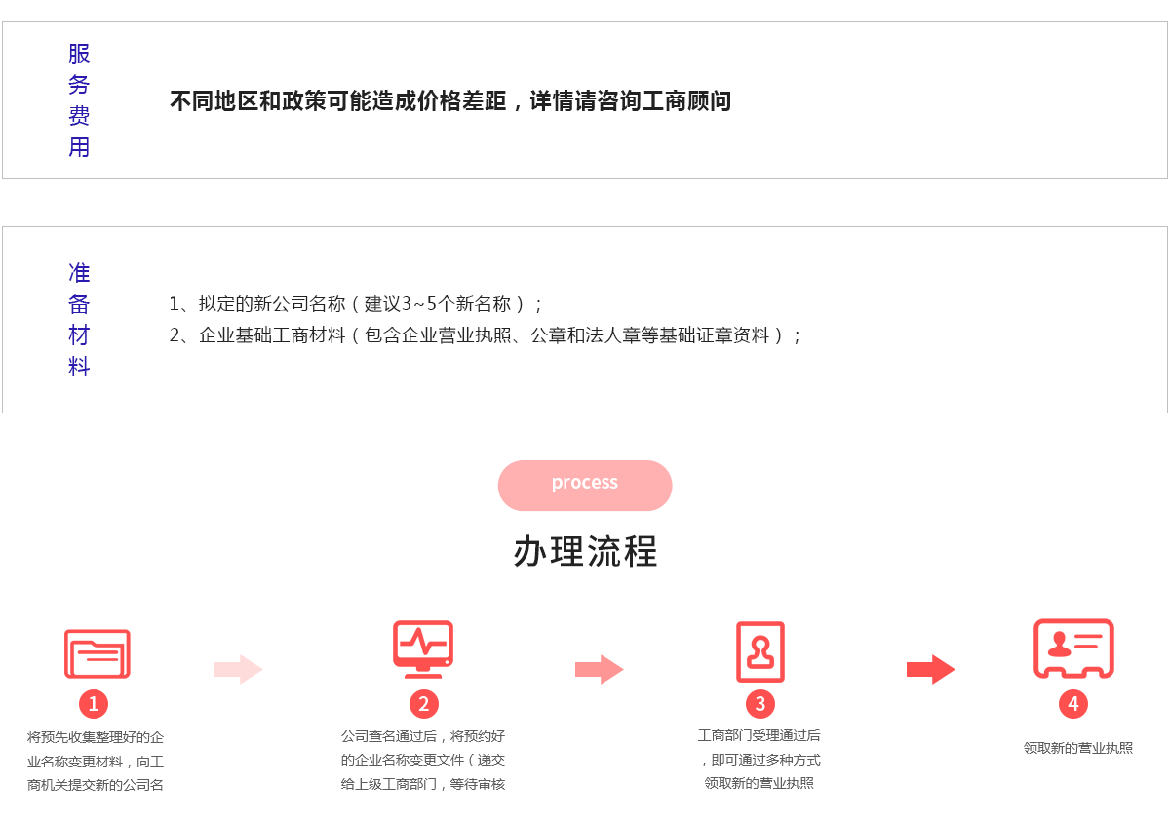Click the red number 1 circle
1170x825 pixels.
(94, 703)
